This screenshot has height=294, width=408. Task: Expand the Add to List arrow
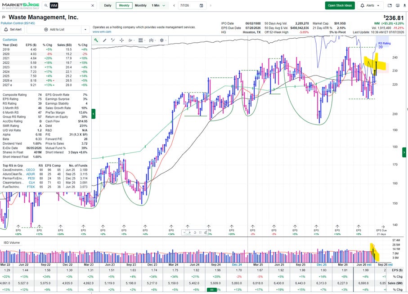pyautogui.click(x=85, y=29)
